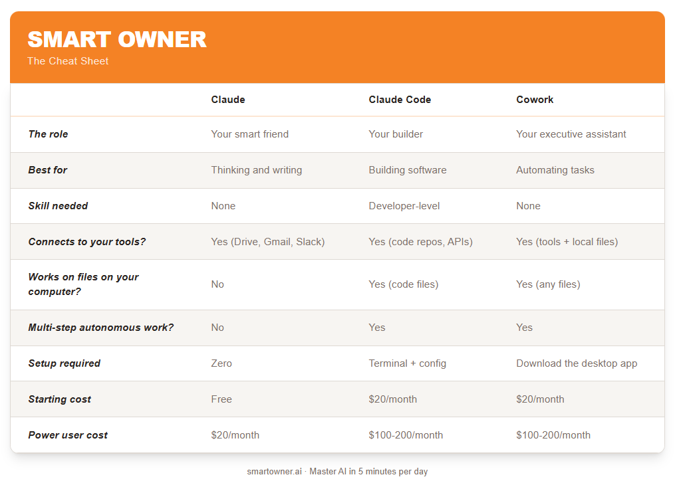Click 'Connects to your tools?' row label

click(x=86, y=242)
